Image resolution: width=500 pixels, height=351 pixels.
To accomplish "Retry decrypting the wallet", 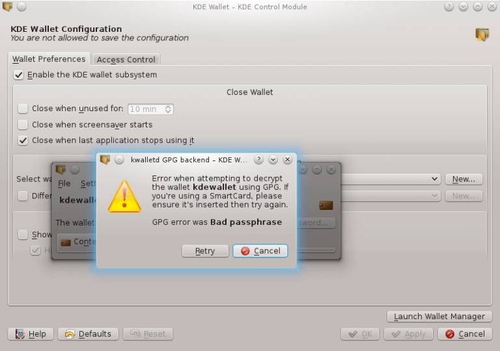I will coord(205,251).
